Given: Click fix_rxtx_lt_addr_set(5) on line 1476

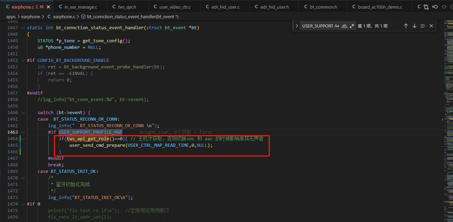Looking at the screenshot, I should [x=80, y=217].
